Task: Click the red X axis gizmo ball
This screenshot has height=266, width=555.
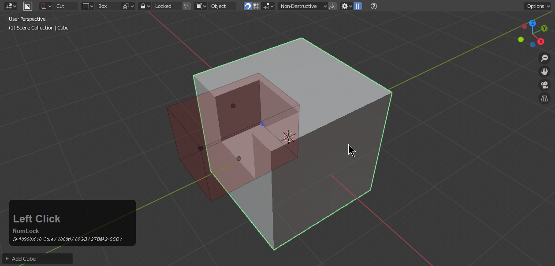Action: 541,41
